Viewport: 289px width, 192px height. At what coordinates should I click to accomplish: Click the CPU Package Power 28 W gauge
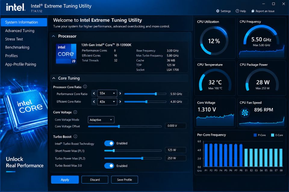(263, 80)
